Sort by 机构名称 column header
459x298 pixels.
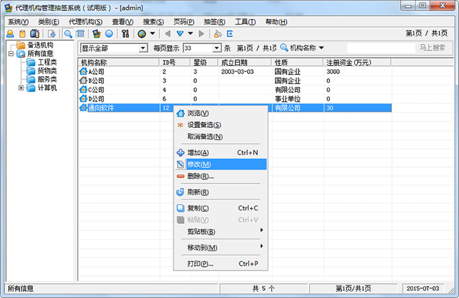(119, 62)
